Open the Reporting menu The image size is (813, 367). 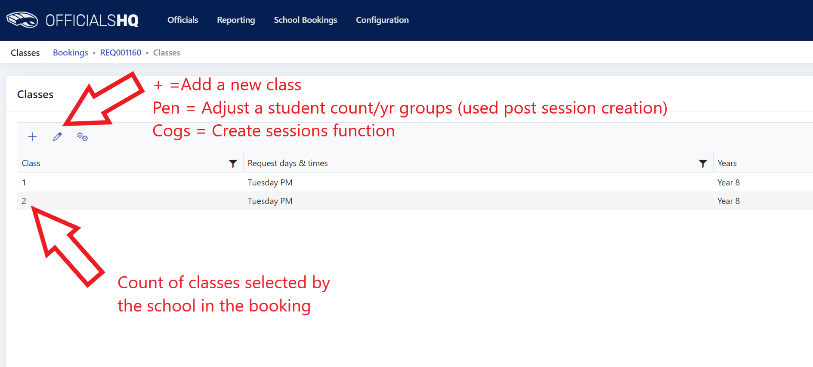click(236, 20)
